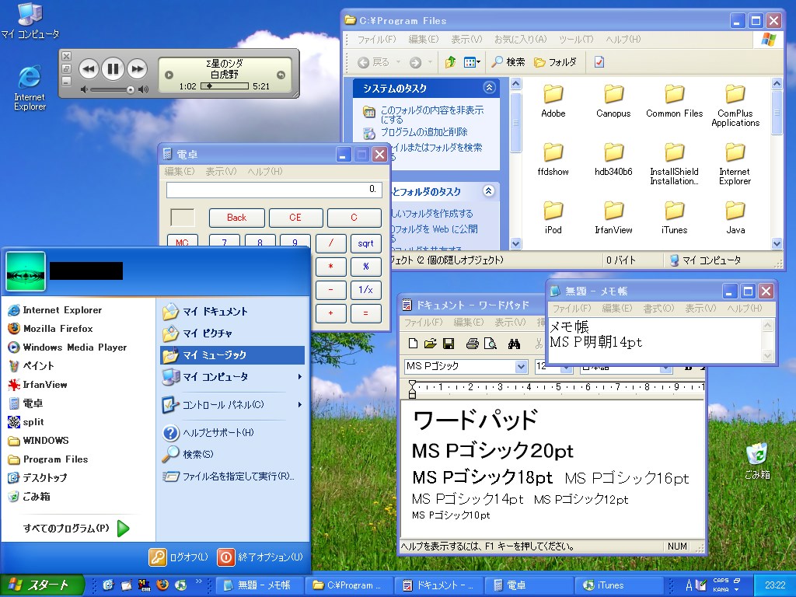Click このフォルダの内容を非表示にする link

pos(432,115)
